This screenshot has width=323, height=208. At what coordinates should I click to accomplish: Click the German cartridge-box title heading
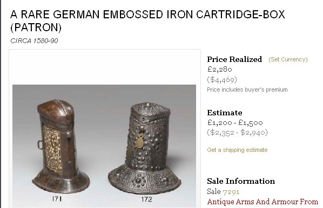(x=147, y=21)
